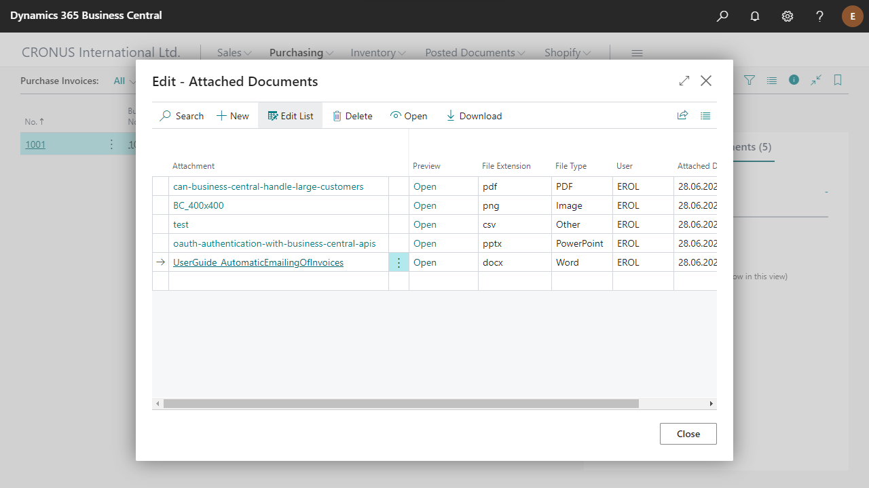Open the can-business-central-handle-large-customers attachment
The image size is (869, 488).
pos(268,186)
